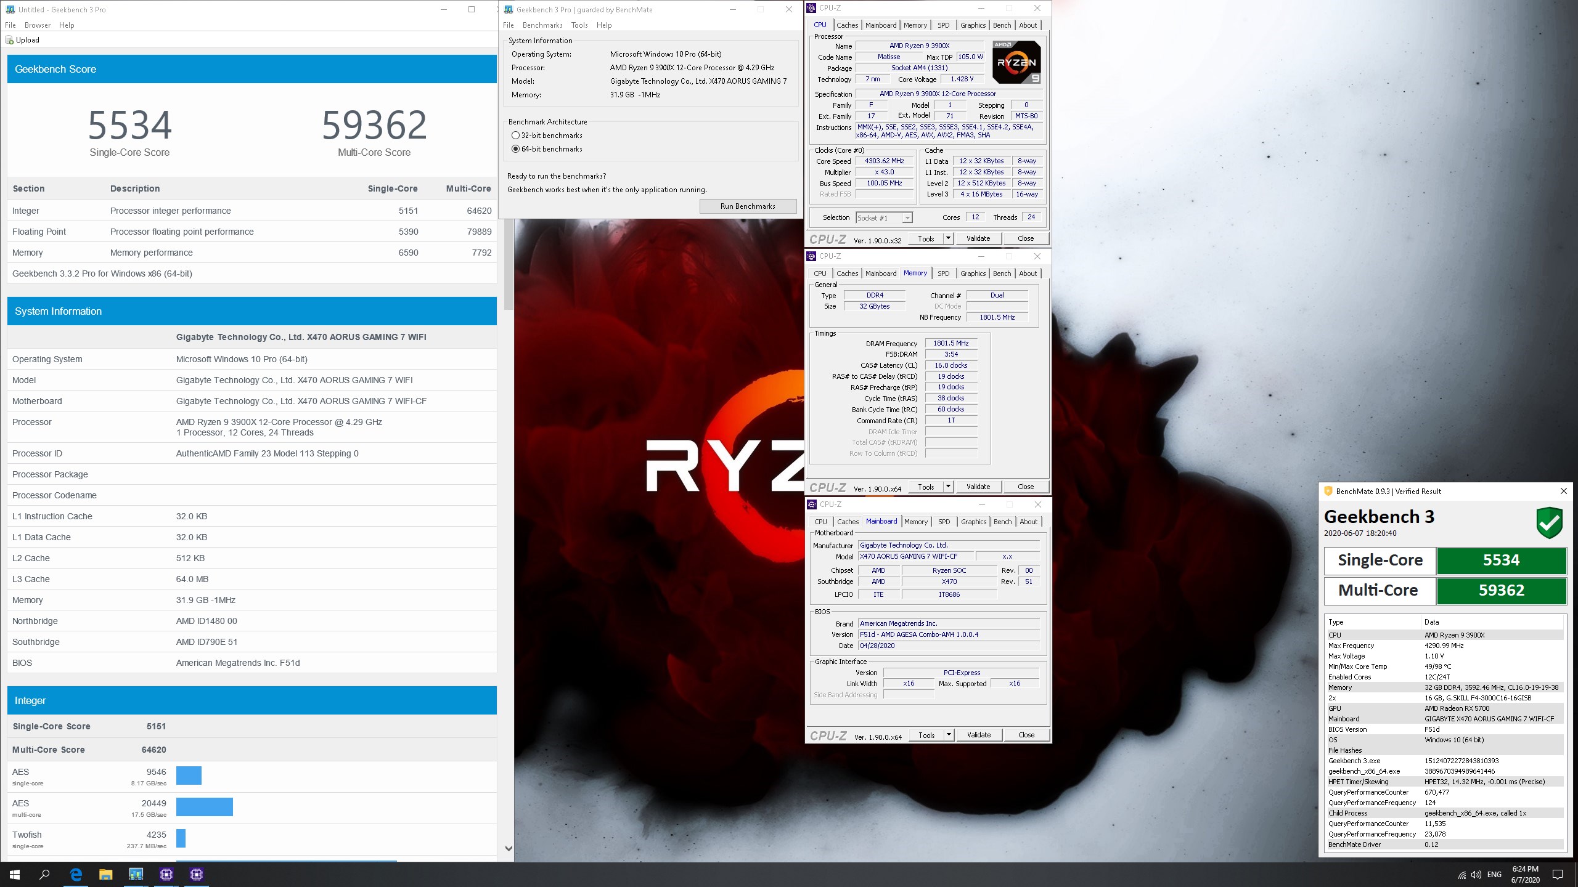Click the Multiplier x 43.0 field

pos(884,172)
